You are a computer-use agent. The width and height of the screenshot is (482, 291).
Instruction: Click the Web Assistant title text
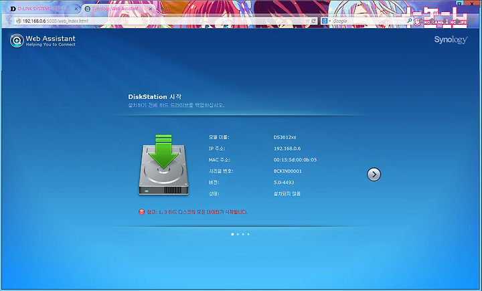coord(50,38)
